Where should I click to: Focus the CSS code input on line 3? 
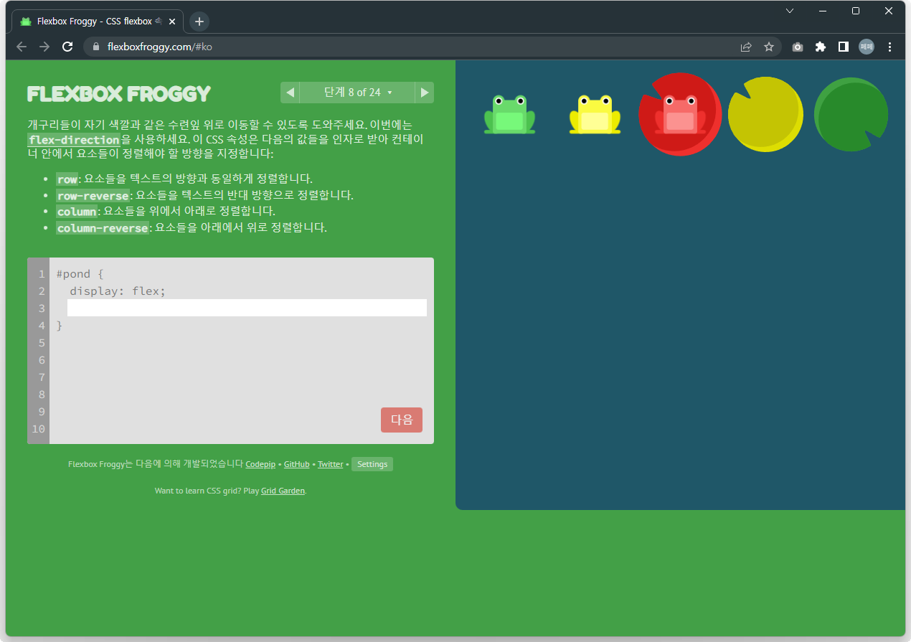[247, 308]
